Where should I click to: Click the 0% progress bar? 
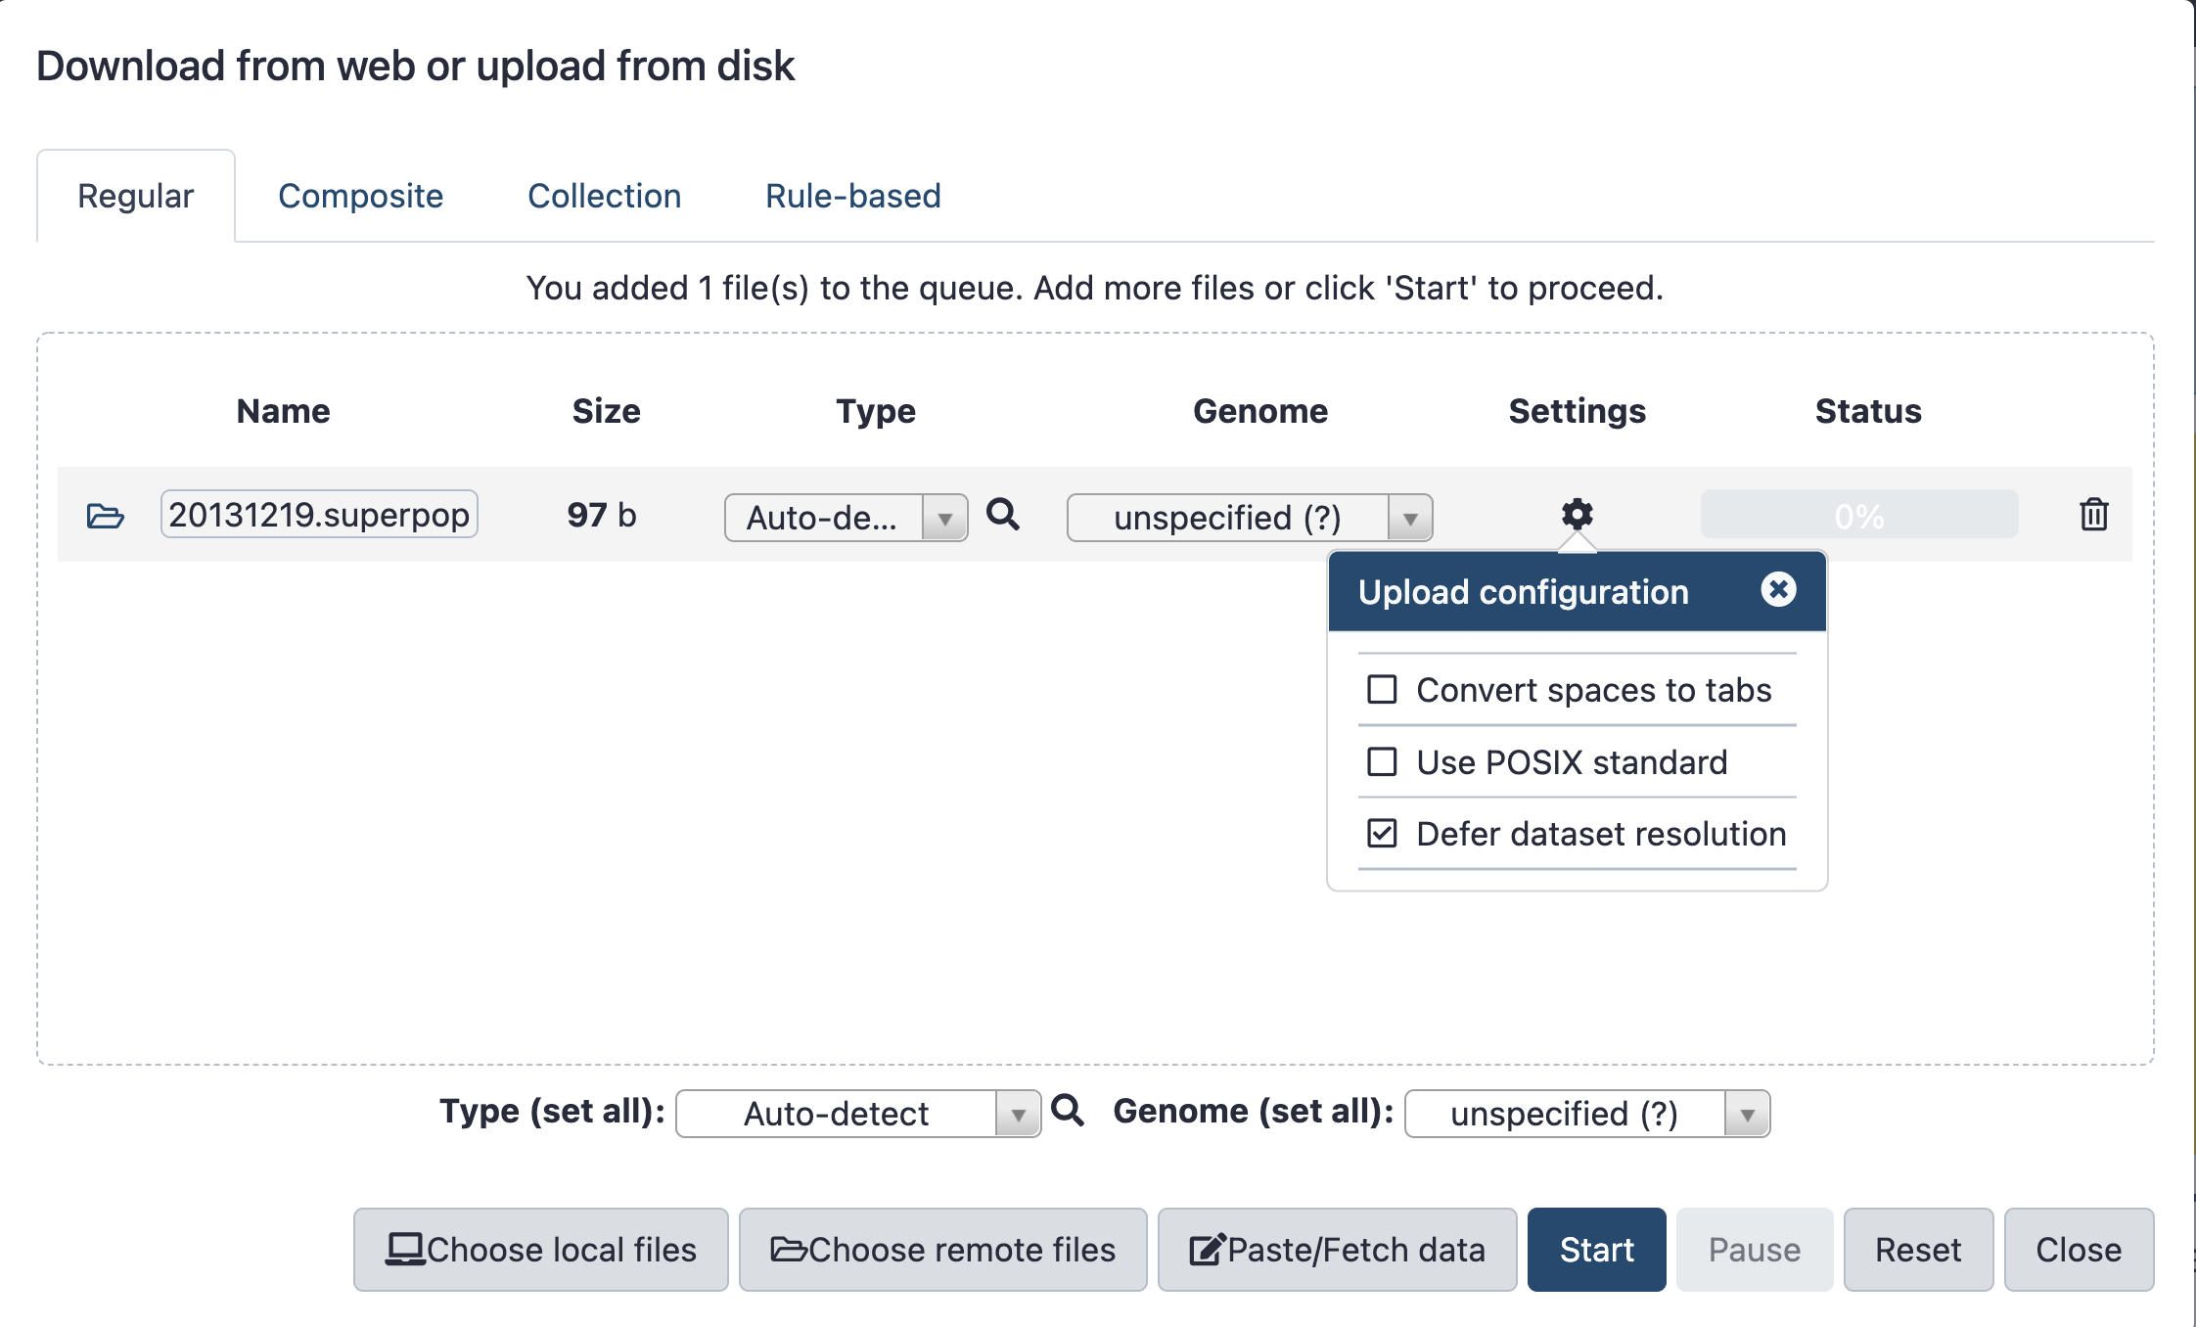tap(1857, 513)
